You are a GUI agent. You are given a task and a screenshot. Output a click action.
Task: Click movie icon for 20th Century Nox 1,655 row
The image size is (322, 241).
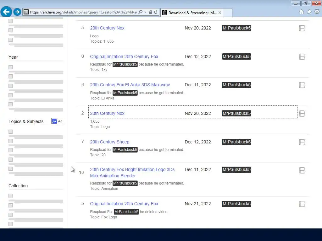pyautogui.click(x=302, y=114)
